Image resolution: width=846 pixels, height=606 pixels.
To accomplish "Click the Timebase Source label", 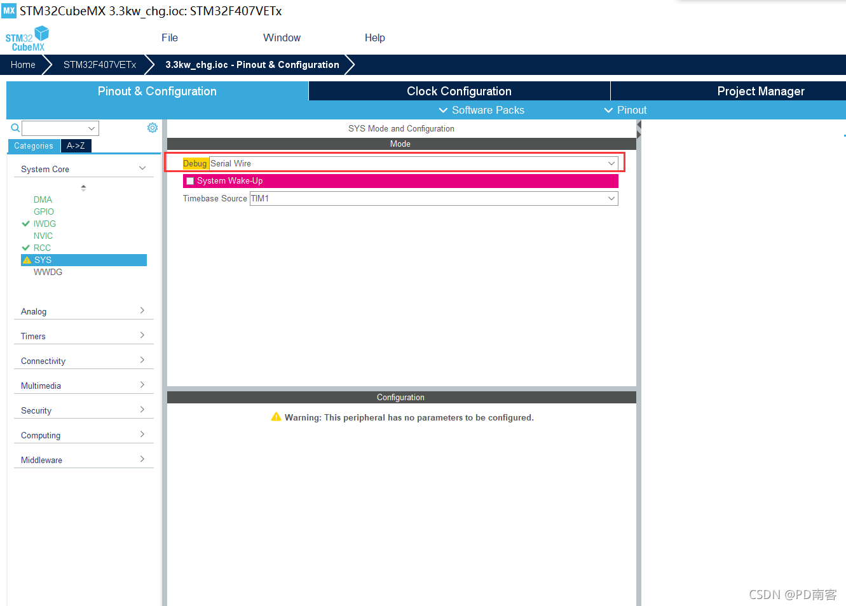I will click(x=215, y=198).
